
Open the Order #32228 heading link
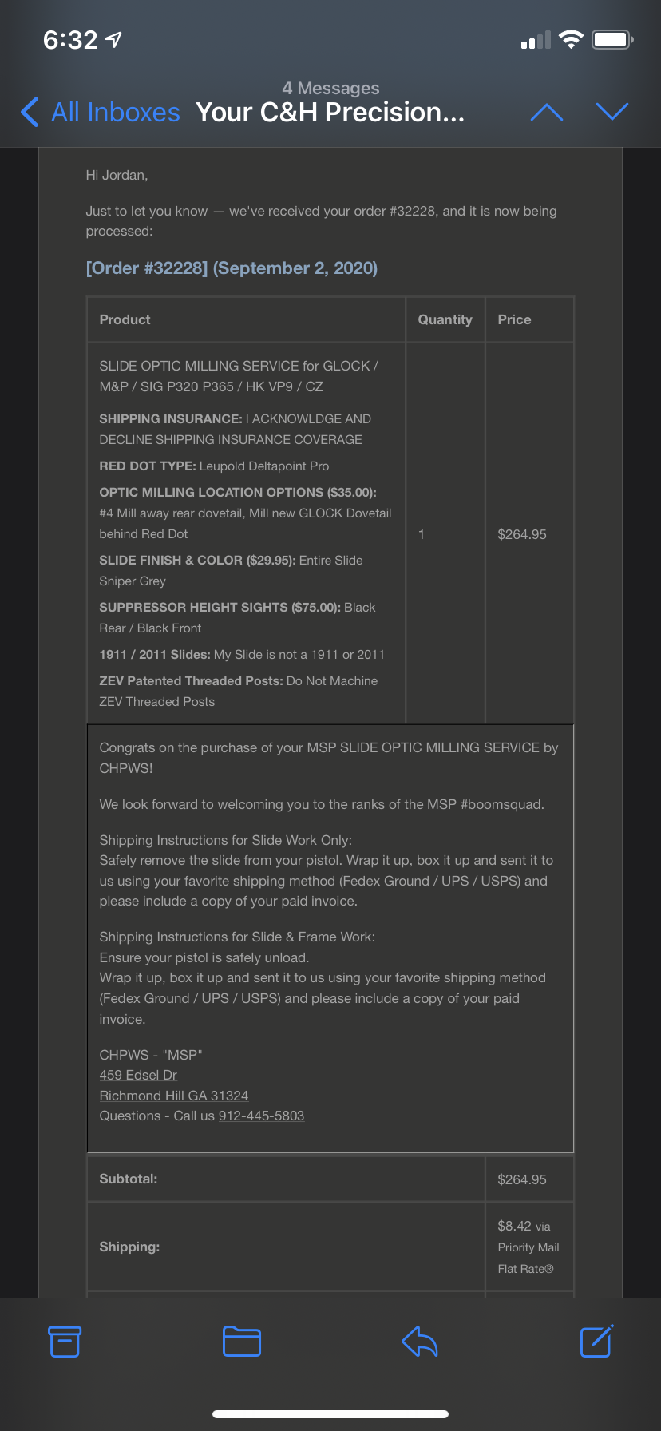point(232,268)
